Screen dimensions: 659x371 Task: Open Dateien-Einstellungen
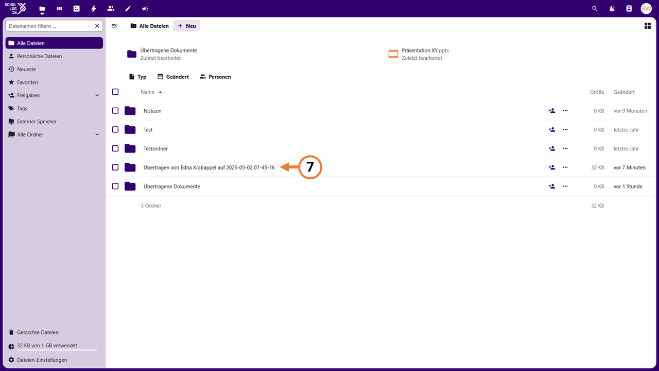coord(54,360)
